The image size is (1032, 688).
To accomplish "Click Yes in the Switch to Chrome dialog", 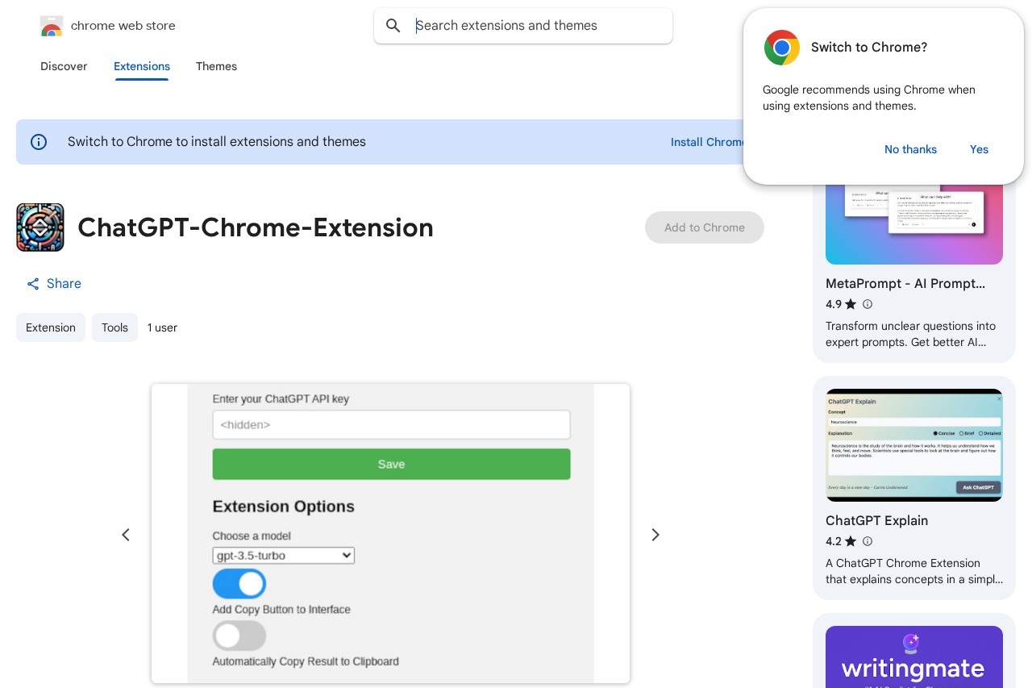I will click(x=979, y=149).
